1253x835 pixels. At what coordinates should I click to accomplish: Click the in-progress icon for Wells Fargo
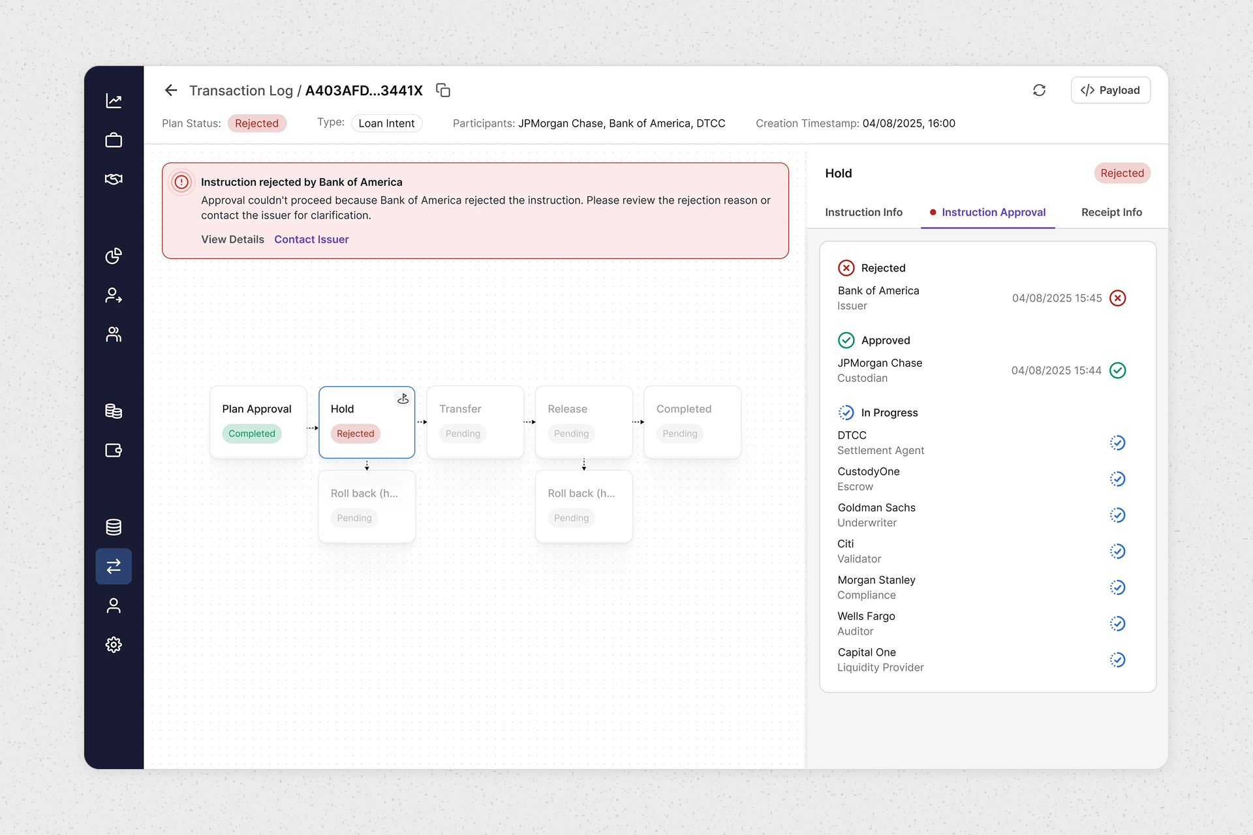pos(1118,624)
